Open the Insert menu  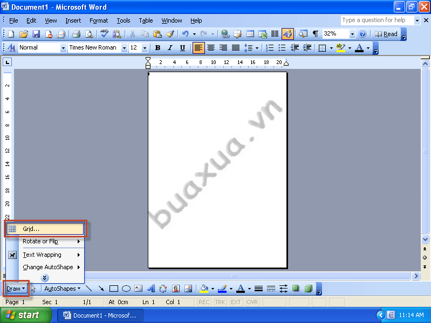[x=73, y=20]
